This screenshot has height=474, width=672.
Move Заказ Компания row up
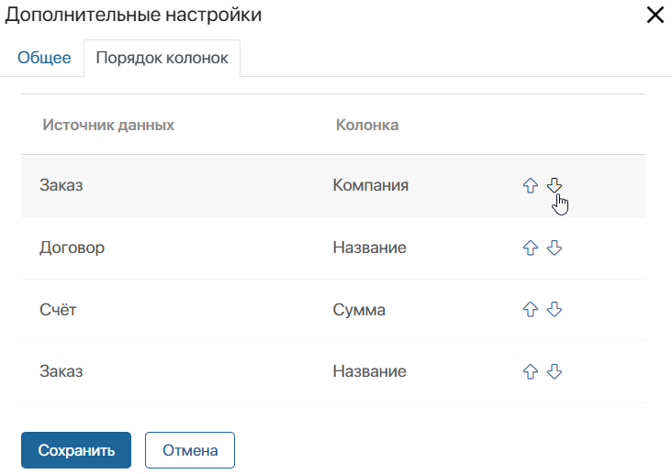tap(530, 185)
